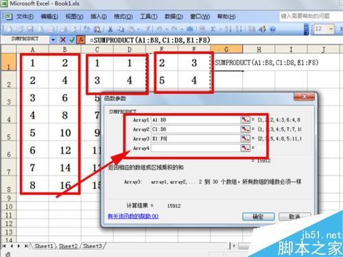Open the Undo history dropdown arrow
The width and height of the screenshot is (343, 257).
(x=167, y=29)
